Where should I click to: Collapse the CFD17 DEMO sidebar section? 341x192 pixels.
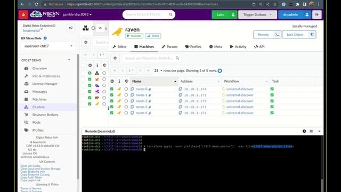pos(69,60)
